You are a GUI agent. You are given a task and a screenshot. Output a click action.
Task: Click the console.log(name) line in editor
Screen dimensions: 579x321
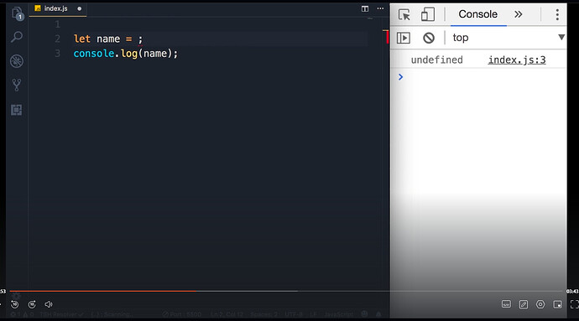pyautogui.click(x=126, y=54)
